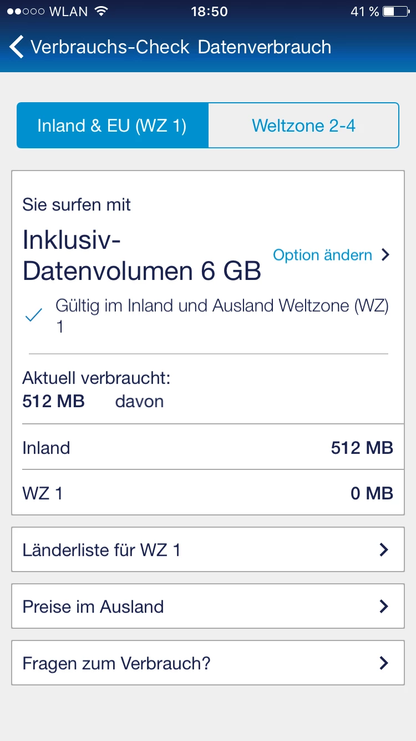Tap the Inland usage row
The height and width of the screenshot is (741, 416).
pos(208,448)
